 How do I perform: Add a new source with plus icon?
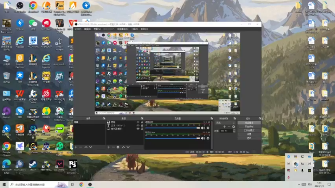(109, 147)
